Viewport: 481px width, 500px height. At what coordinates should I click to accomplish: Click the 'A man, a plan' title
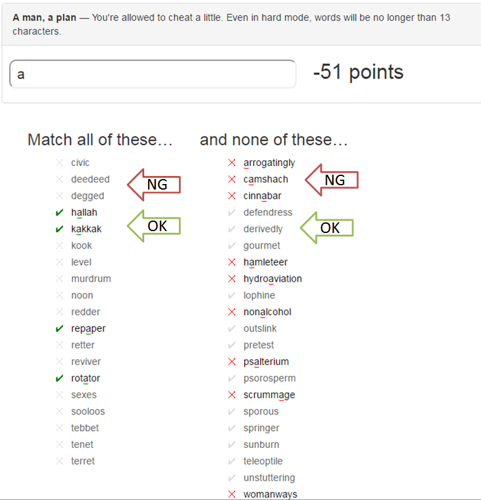[45, 18]
